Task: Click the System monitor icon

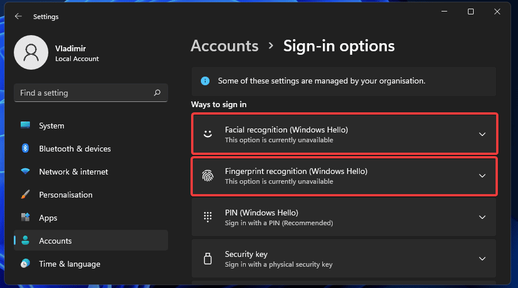Action: [25, 125]
